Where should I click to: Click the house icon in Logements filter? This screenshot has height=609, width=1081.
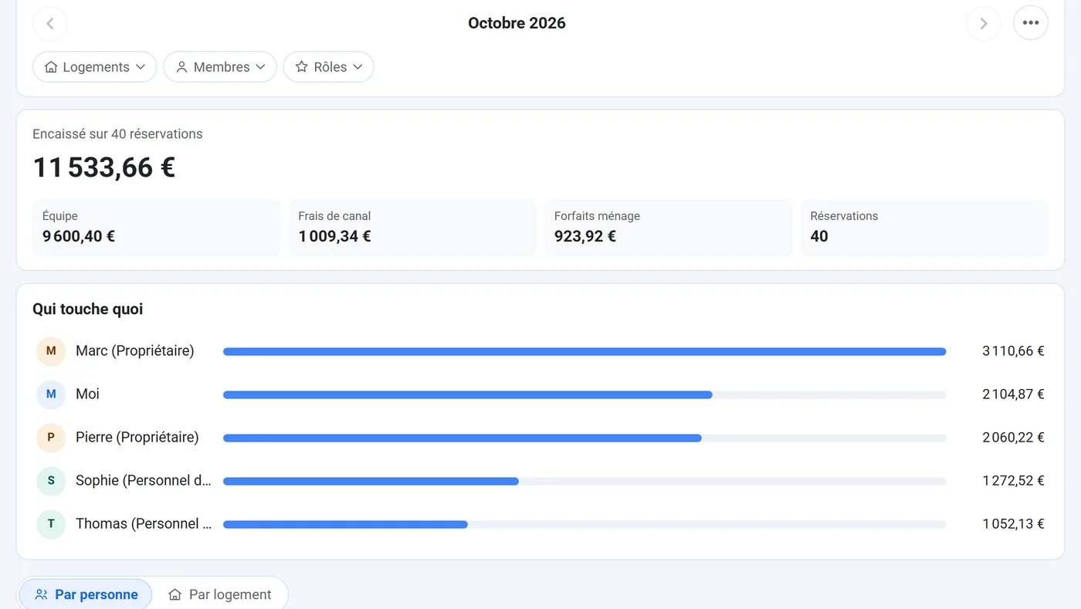tap(51, 67)
